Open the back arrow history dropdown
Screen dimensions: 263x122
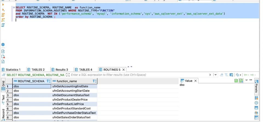(248, 75)
